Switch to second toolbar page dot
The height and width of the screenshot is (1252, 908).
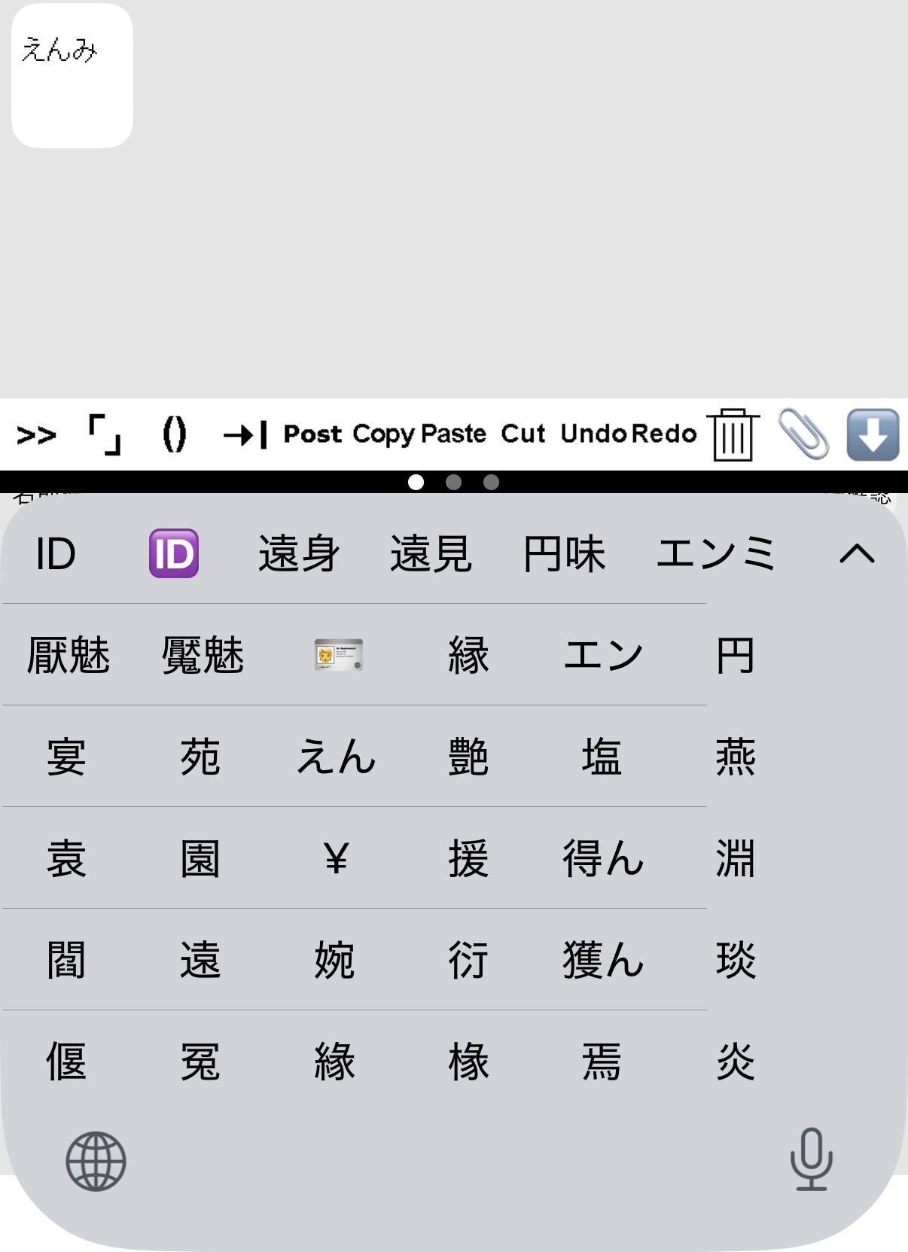[453, 483]
